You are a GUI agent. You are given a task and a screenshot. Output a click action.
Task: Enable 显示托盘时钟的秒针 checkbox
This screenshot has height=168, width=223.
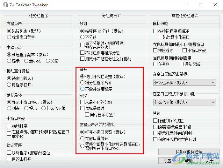[x=155, y=133]
